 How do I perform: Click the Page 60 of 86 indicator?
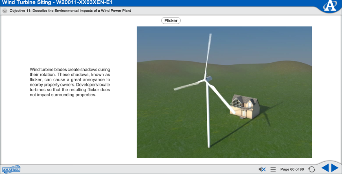pos(292,169)
